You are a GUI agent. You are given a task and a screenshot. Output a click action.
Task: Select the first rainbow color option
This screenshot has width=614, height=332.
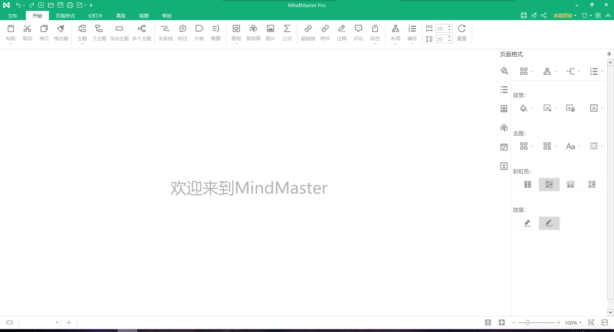click(528, 184)
